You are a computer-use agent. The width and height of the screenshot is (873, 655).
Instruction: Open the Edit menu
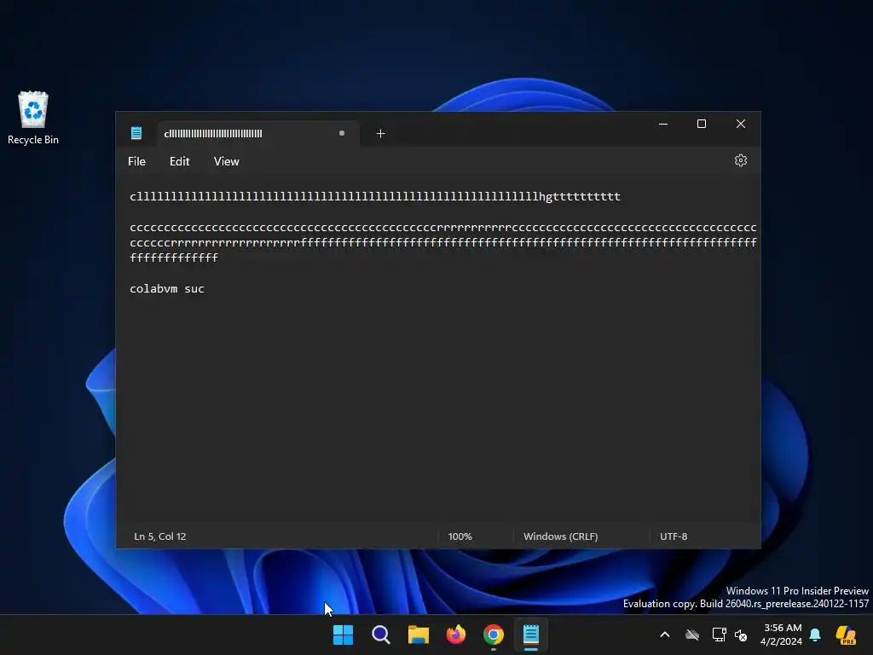179,161
